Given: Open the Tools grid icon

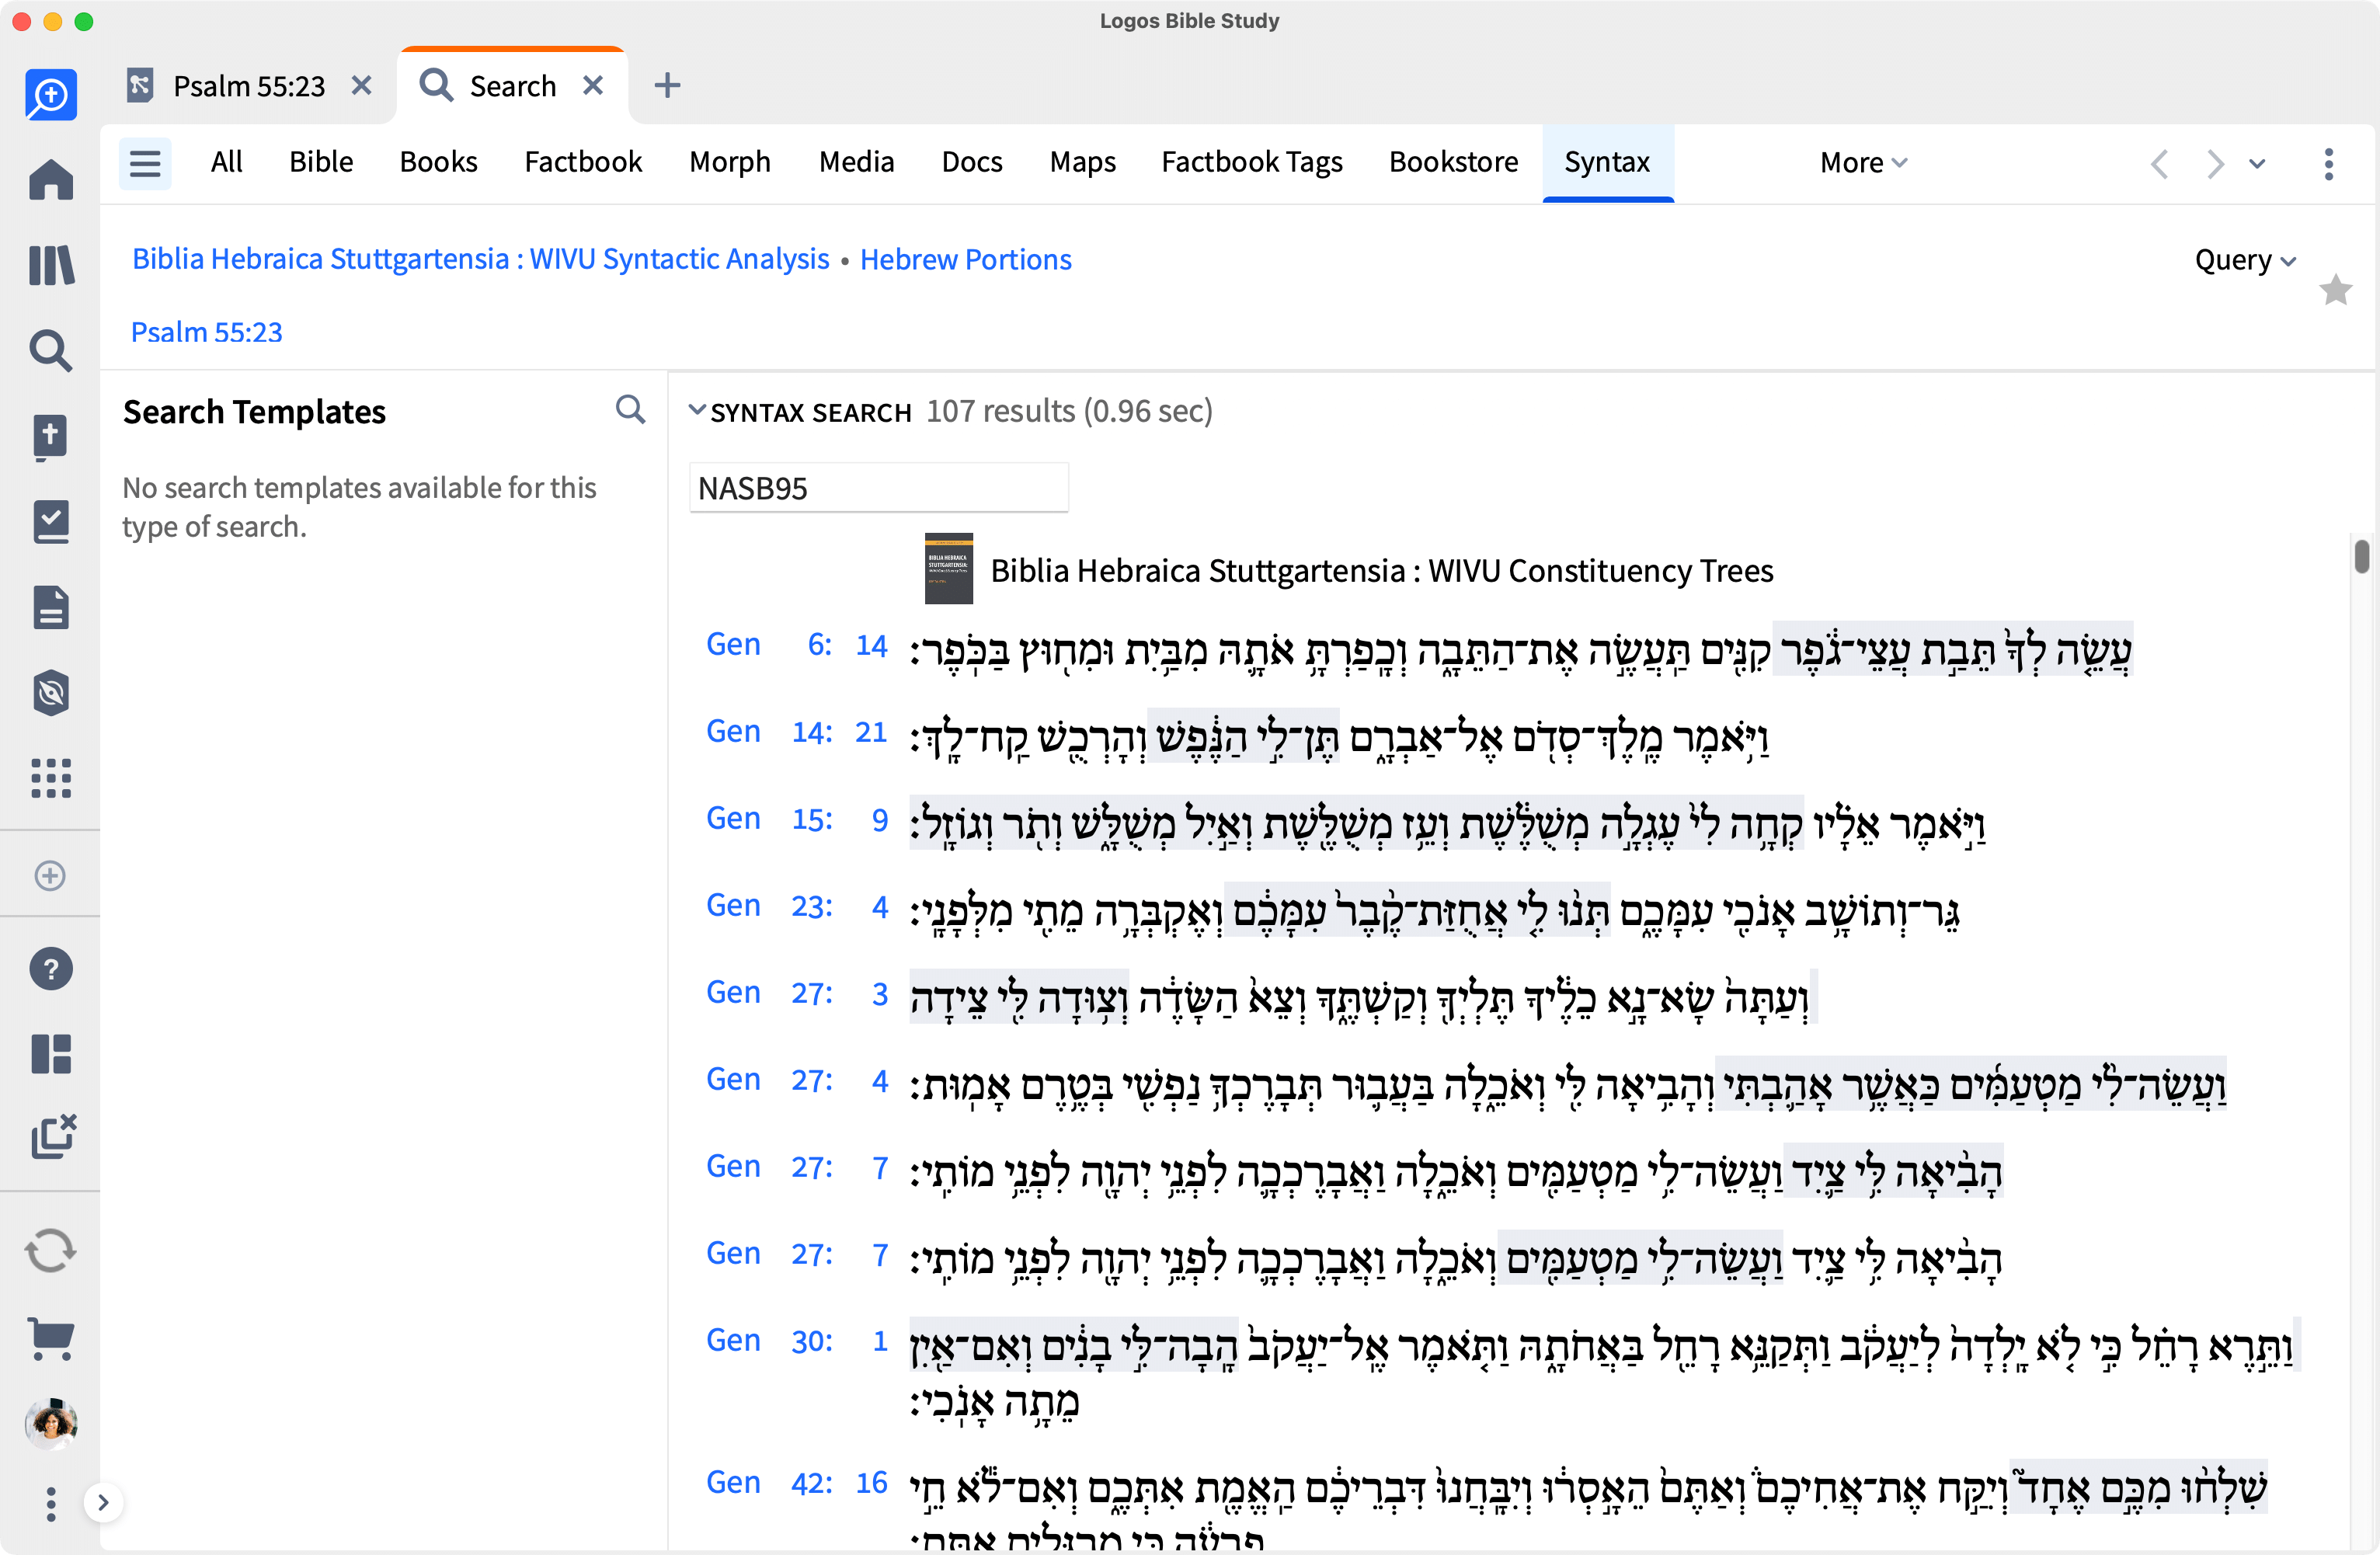Looking at the screenshot, I should [51, 777].
